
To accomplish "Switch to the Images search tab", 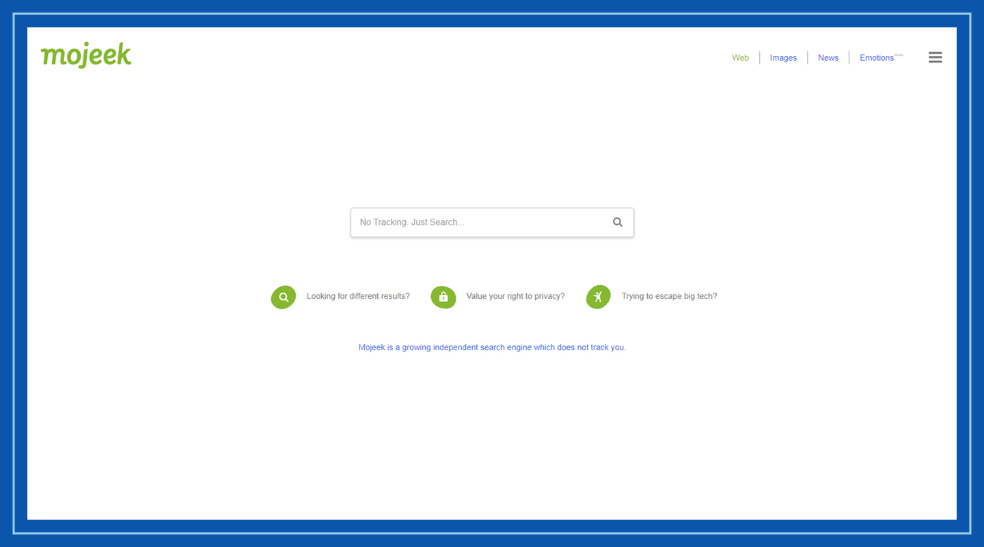I will pyautogui.click(x=783, y=57).
